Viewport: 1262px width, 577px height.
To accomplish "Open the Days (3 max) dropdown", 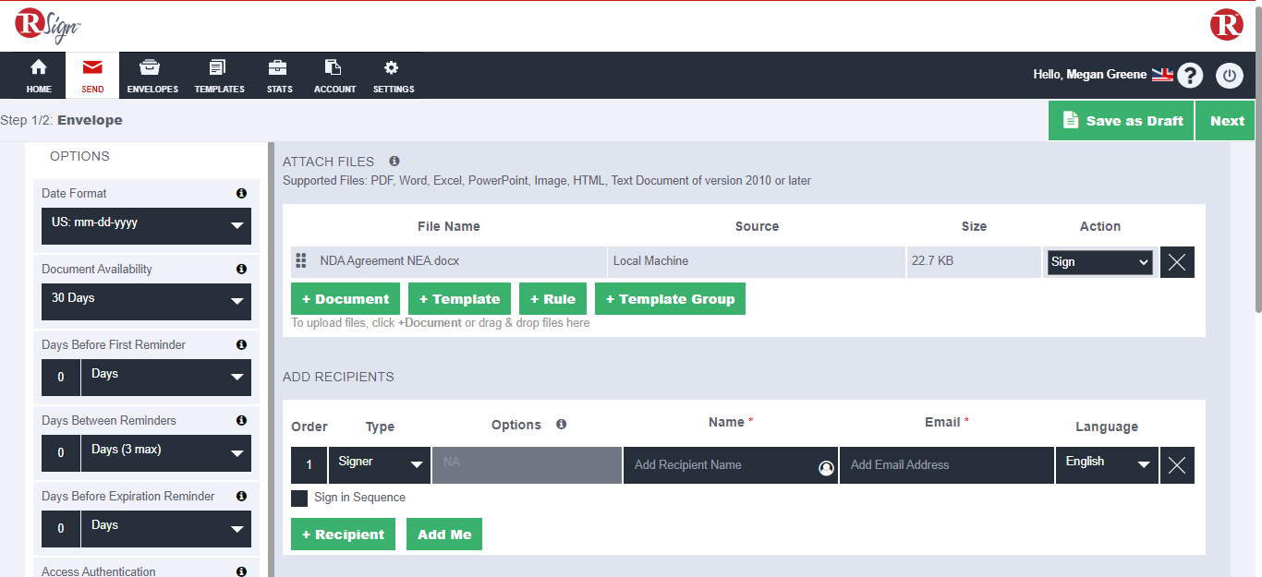I will tap(166, 452).
